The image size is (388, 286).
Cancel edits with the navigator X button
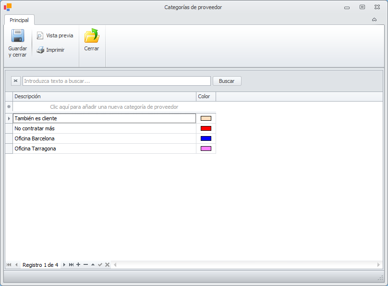tap(107, 264)
